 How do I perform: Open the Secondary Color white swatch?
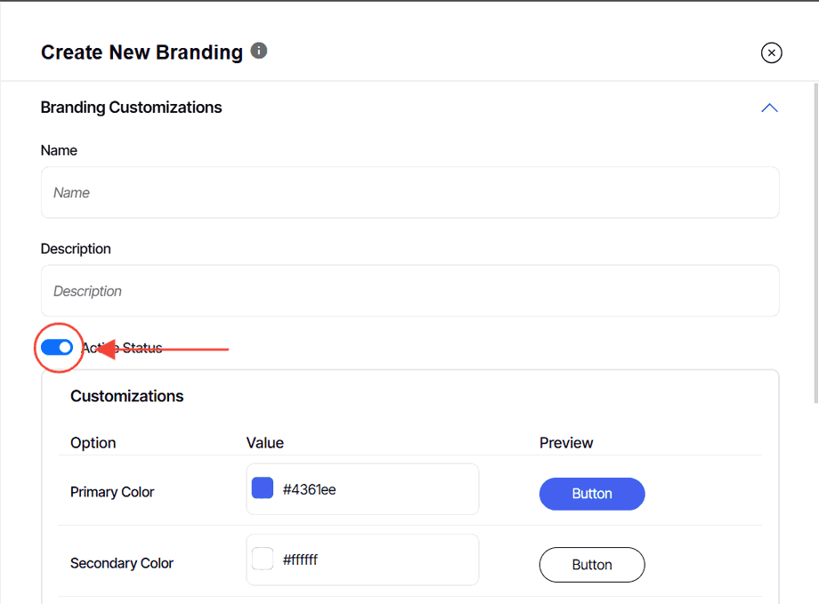click(263, 560)
